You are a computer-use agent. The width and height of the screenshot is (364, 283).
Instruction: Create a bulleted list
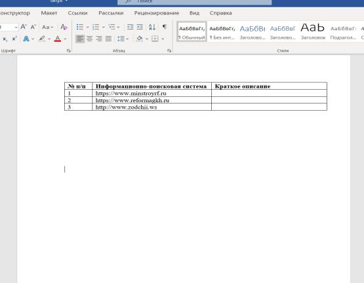click(80, 27)
